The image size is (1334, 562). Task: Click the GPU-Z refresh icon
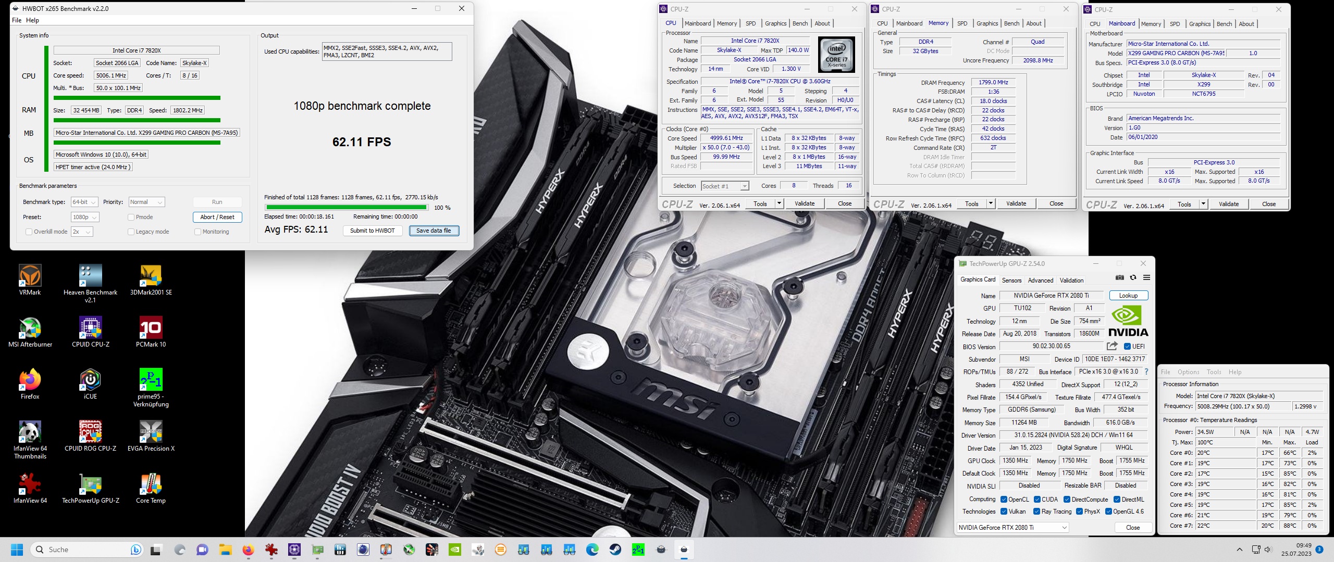pyautogui.click(x=1133, y=277)
